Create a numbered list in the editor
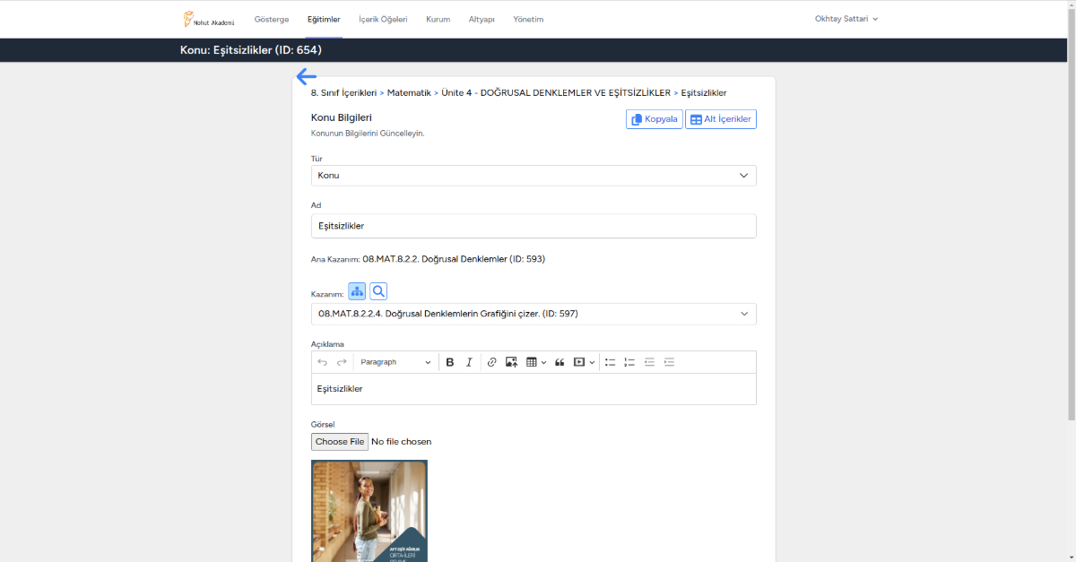This screenshot has width=1076, height=562. [x=629, y=362]
